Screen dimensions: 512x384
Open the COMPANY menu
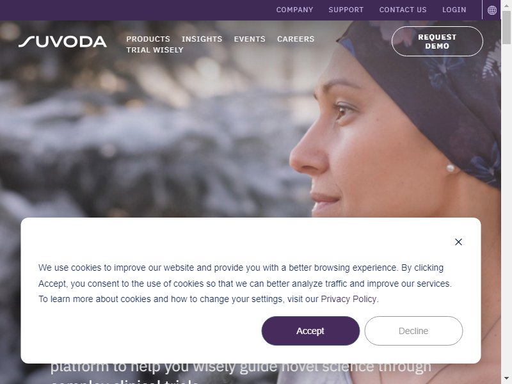click(x=294, y=10)
